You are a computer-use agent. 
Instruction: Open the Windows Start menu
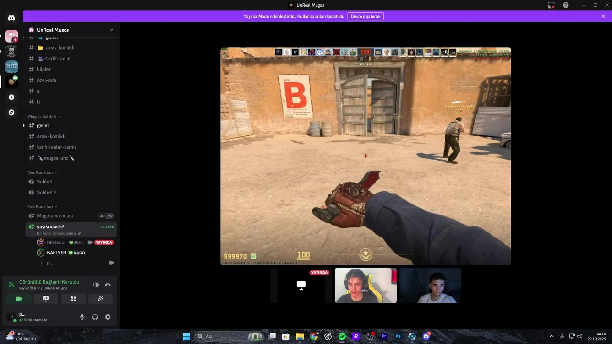pos(186,336)
